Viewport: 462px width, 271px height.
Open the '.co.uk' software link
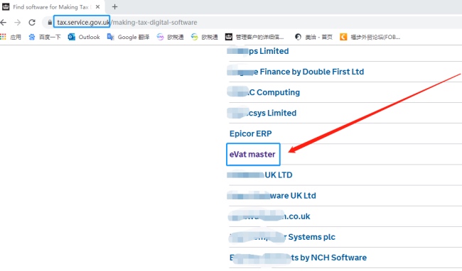(269, 216)
